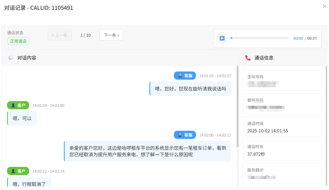Click the timestamp 14:01:55 - 14:01:57
329x190 pixels.
point(215,76)
